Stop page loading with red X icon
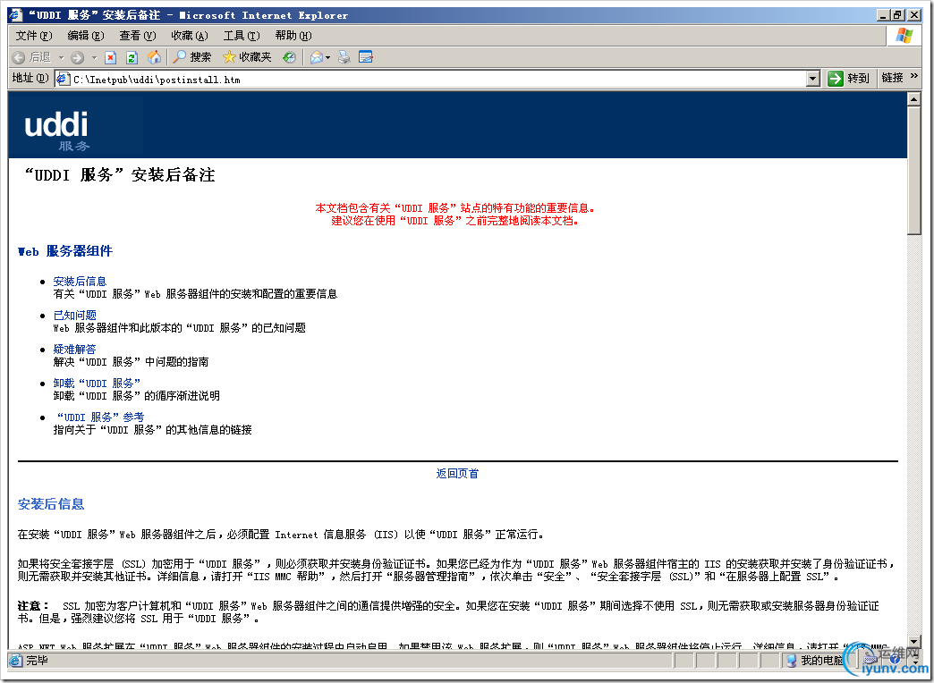Screen dimensions: 934x683 110,57
